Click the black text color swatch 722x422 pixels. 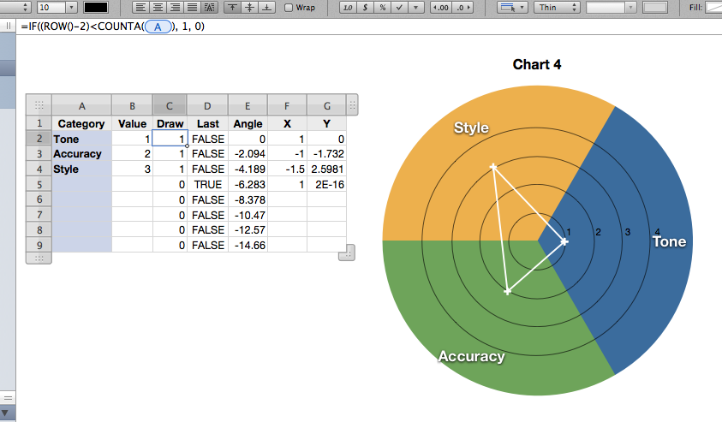point(94,7)
